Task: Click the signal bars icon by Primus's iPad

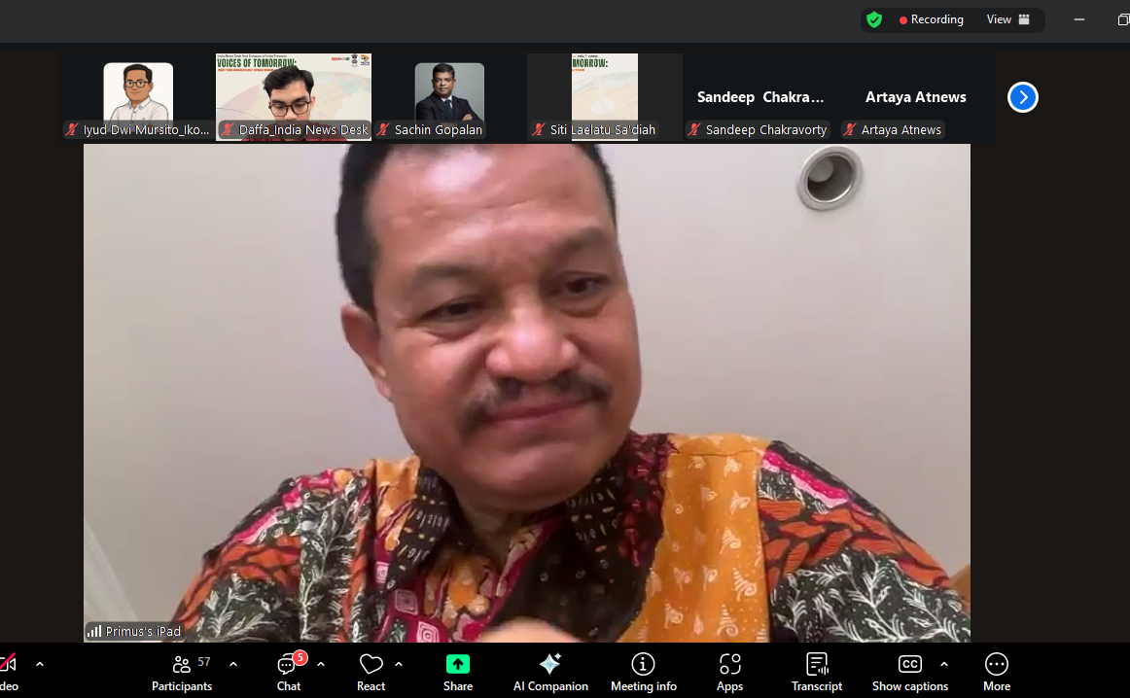Action: 94,632
